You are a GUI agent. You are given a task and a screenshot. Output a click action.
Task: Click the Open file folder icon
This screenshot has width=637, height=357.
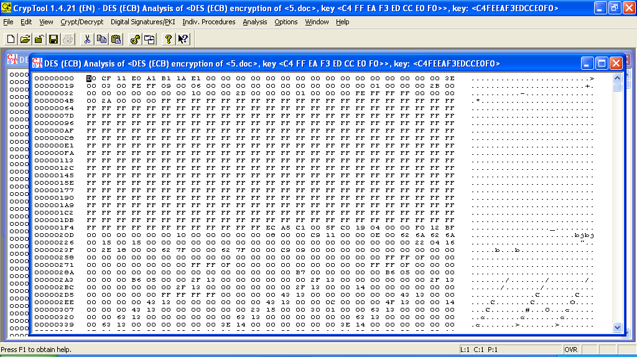point(25,39)
